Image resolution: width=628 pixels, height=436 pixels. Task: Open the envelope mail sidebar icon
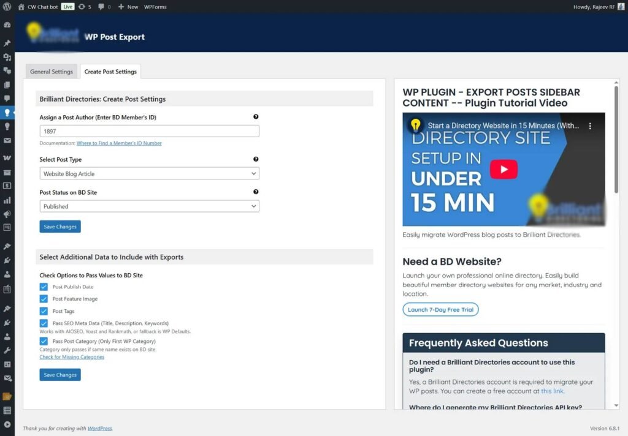click(7, 140)
